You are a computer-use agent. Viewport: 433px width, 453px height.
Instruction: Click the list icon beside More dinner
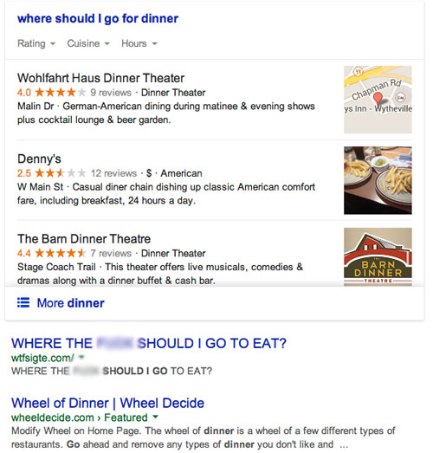(23, 303)
